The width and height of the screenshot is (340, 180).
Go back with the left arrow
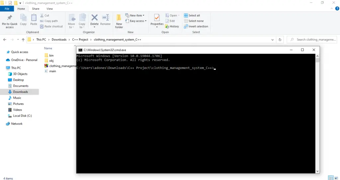pos(5,40)
